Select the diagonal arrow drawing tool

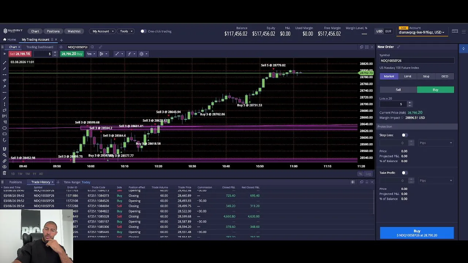pos(4,86)
